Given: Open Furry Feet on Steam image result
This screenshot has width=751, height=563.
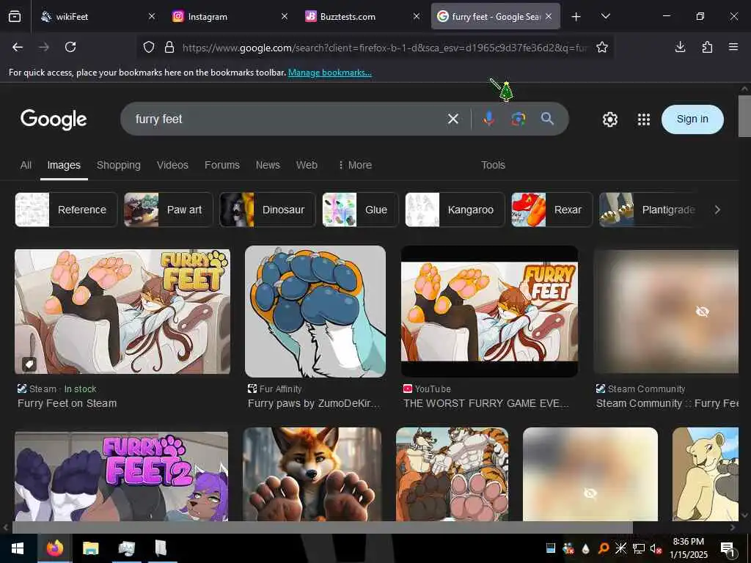Looking at the screenshot, I should tap(122, 311).
